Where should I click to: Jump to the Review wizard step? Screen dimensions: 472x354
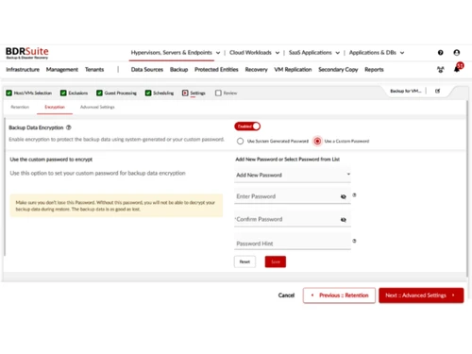tap(227, 93)
